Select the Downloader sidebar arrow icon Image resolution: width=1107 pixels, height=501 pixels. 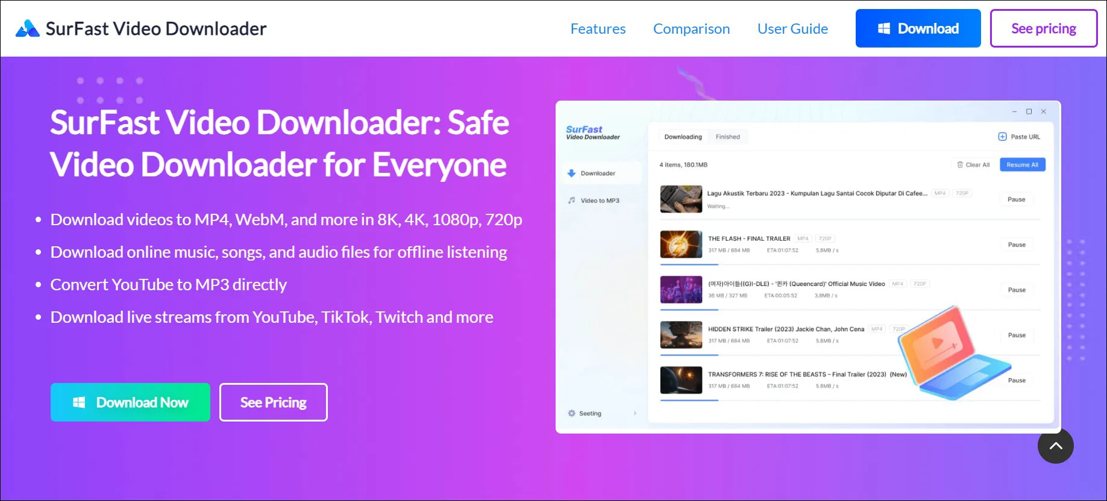571,173
